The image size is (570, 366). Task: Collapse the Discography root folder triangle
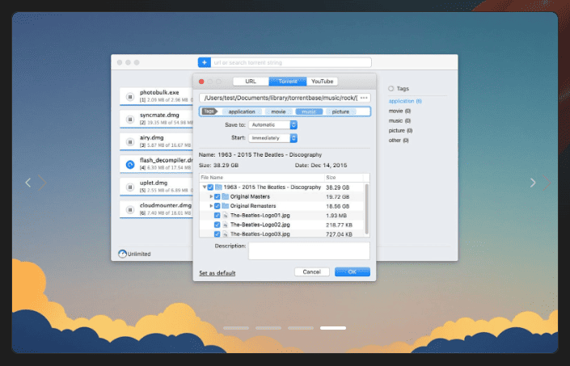point(205,187)
